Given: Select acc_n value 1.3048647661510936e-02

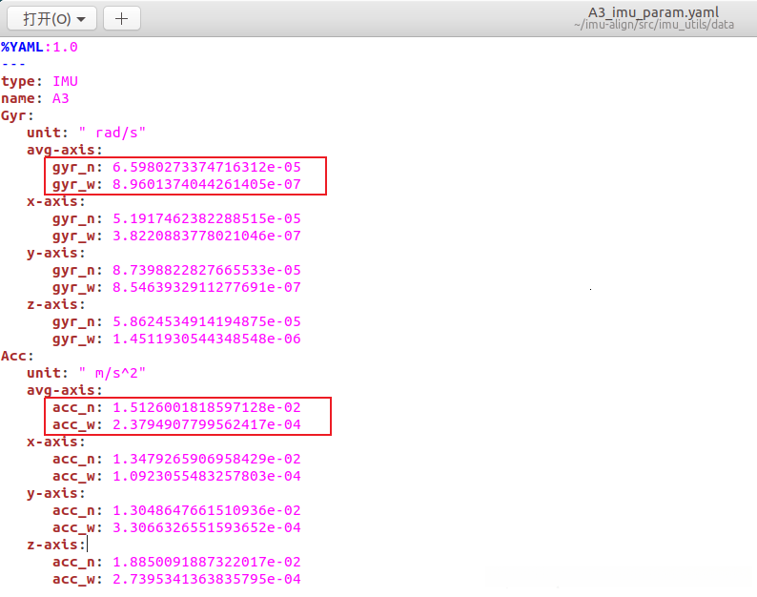Looking at the screenshot, I should tap(207, 510).
